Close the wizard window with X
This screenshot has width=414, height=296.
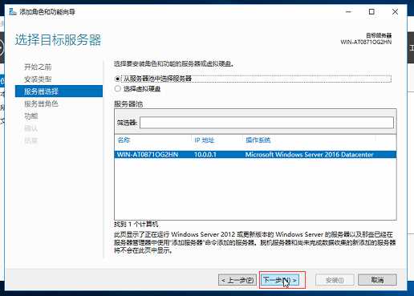pos(395,12)
